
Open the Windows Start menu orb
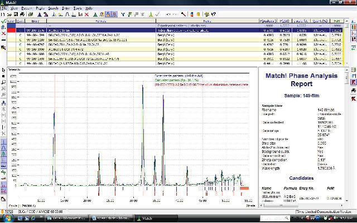click(4, 218)
